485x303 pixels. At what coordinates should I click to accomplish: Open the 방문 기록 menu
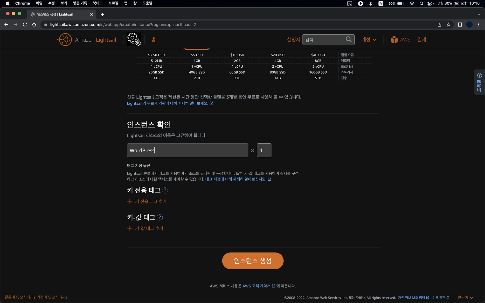[80, 3]
